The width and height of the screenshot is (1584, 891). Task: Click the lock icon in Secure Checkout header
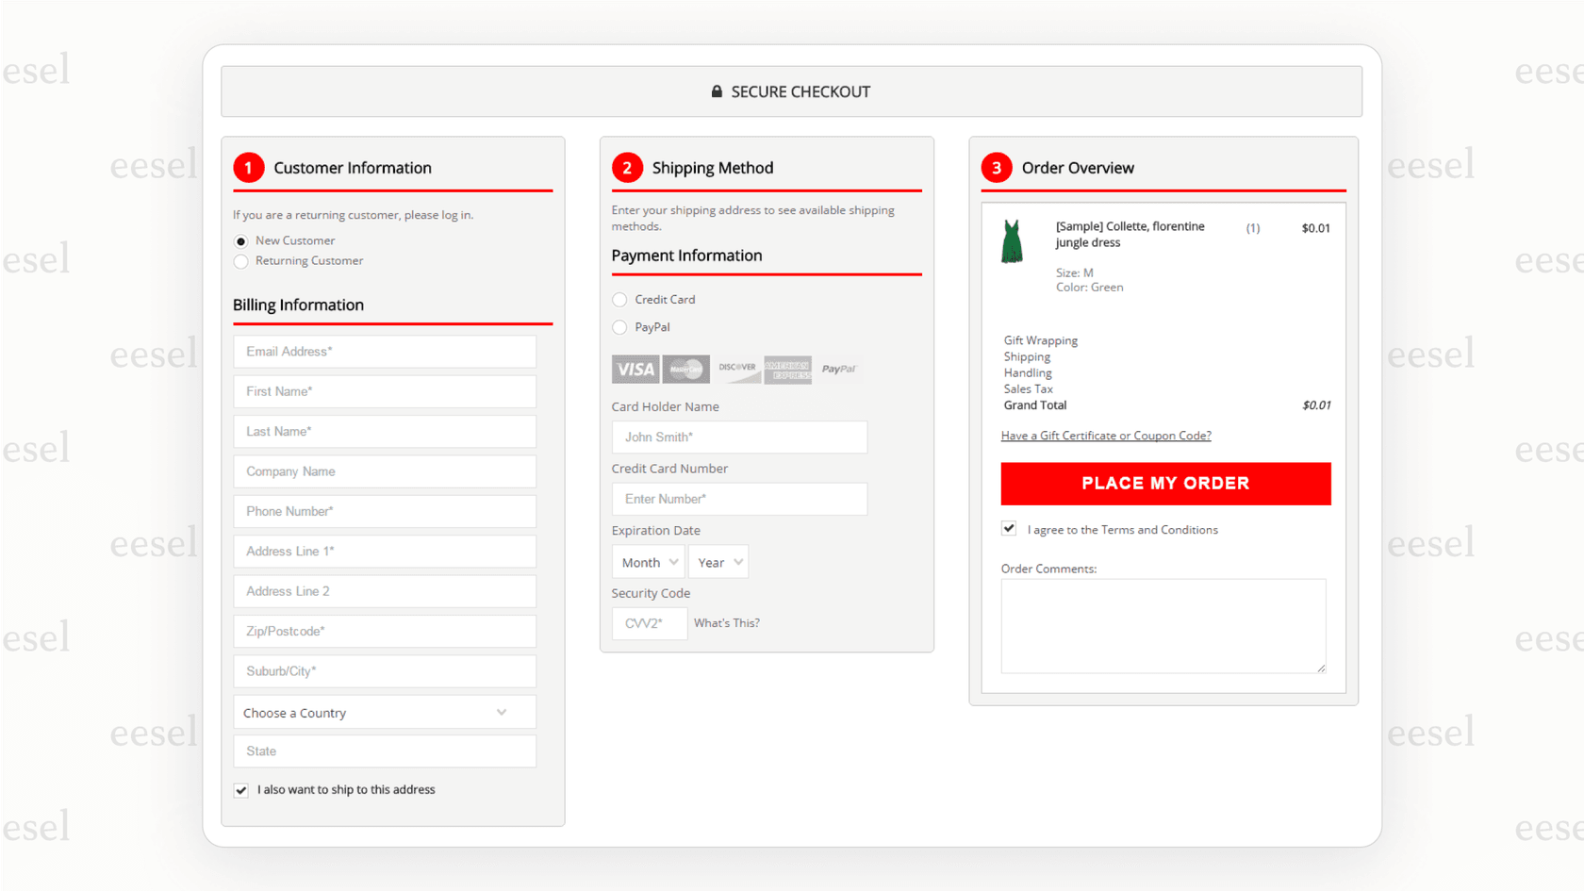tap(716, 91)
